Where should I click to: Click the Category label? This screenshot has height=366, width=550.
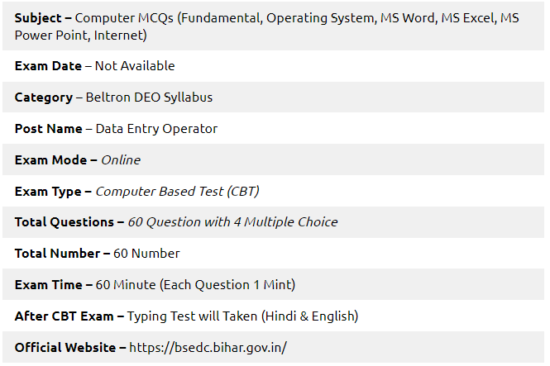click(44, 97)
